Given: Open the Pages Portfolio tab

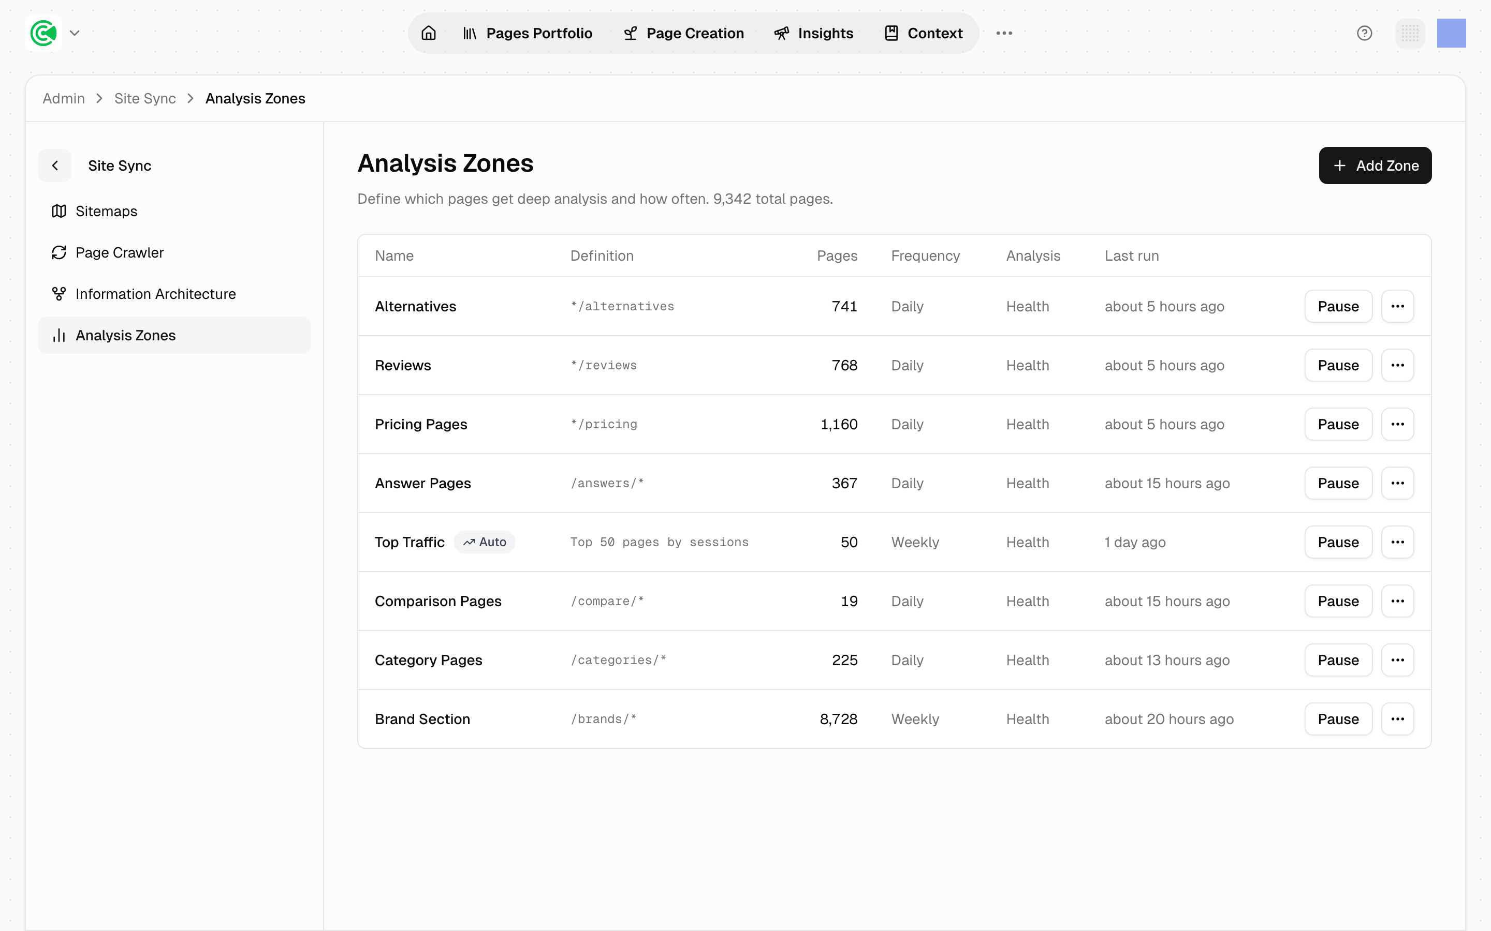Looking at the screenshot, I should [x=528, y=33].
